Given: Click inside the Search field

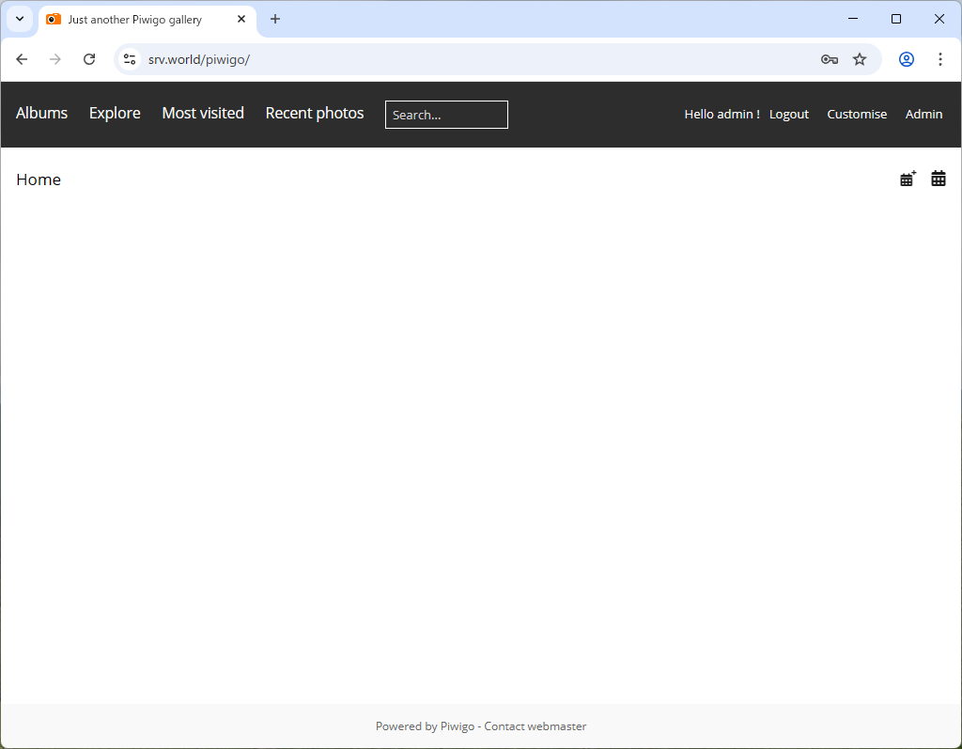Looking at the screenshot, I should click(x=446, y=115).
